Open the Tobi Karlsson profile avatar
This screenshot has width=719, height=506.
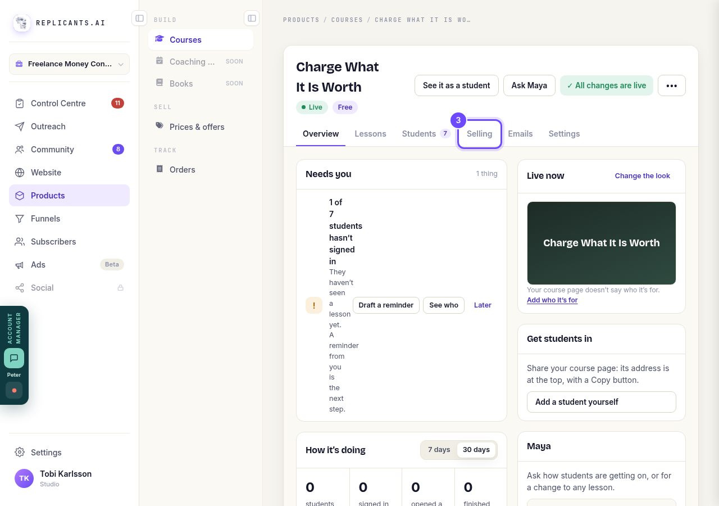pos(24,478)
